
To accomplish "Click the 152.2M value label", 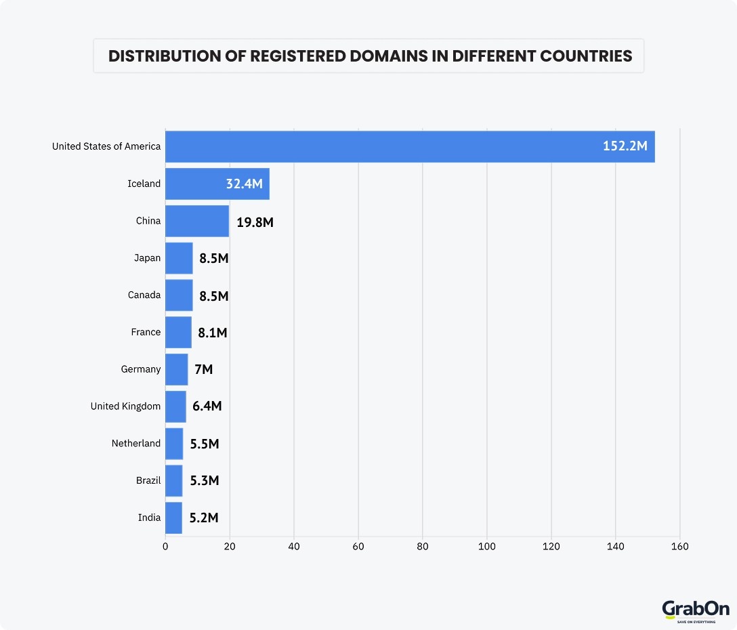I will [x=625, y=146].
